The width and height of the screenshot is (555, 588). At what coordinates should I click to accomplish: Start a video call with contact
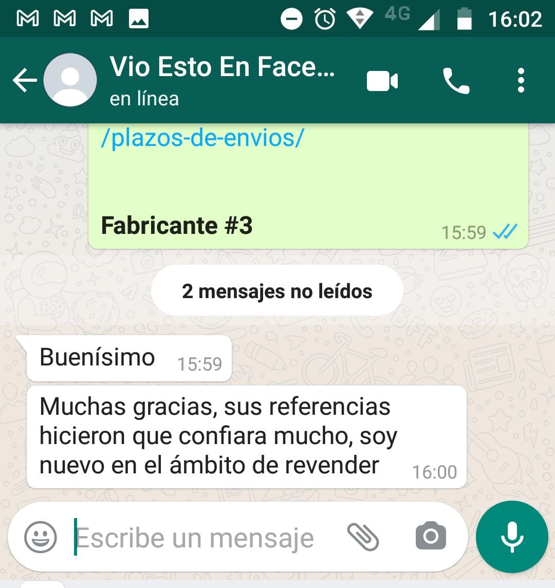pos(382,81)
